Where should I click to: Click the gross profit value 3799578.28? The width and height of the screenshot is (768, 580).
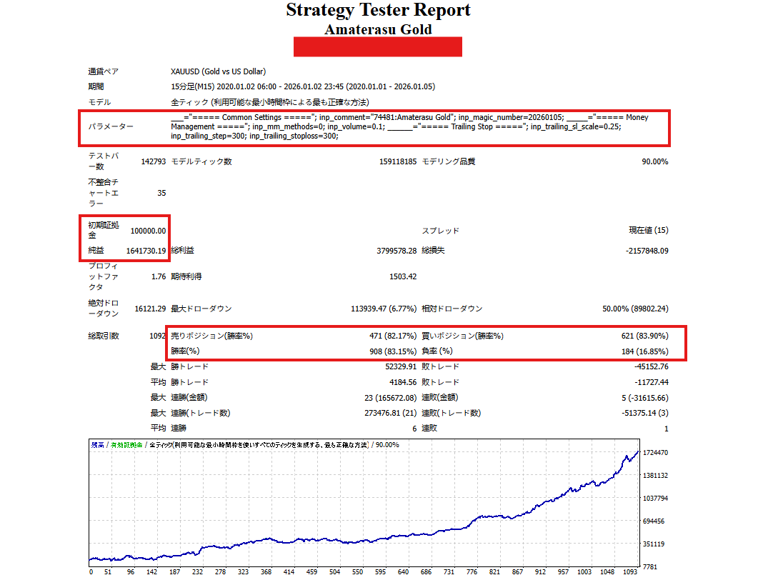point(391,251)
